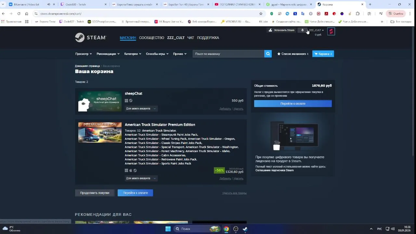Open sheepChat 'Для моего аккаунта' dropdown

point(141,109)
